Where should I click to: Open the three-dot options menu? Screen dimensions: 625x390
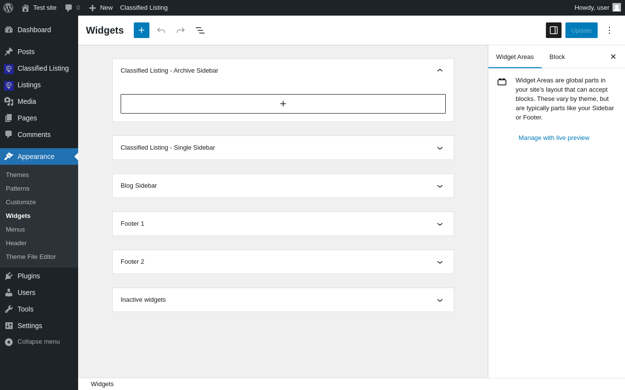tap(609, 30)
